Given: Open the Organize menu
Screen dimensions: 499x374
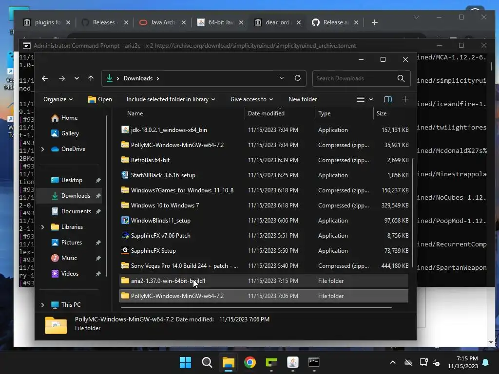Looking at the screenshot, I should [58, 99].
